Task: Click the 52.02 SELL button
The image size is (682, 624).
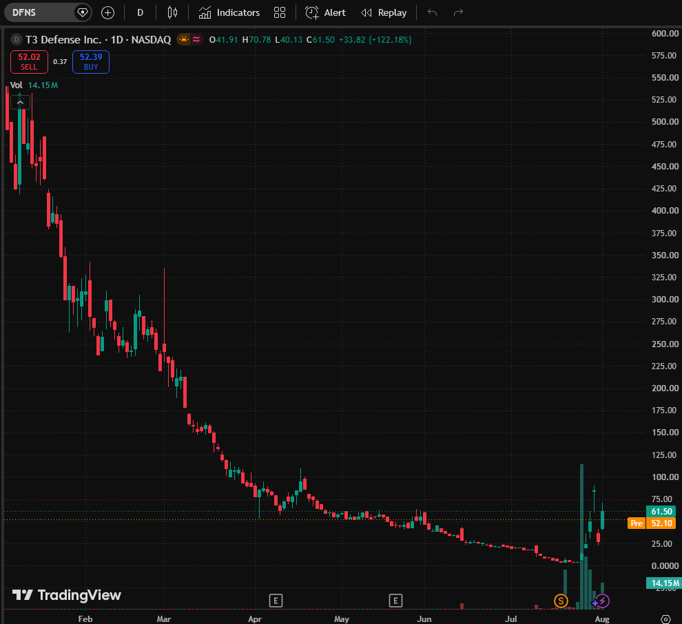Action: [29, 62]
